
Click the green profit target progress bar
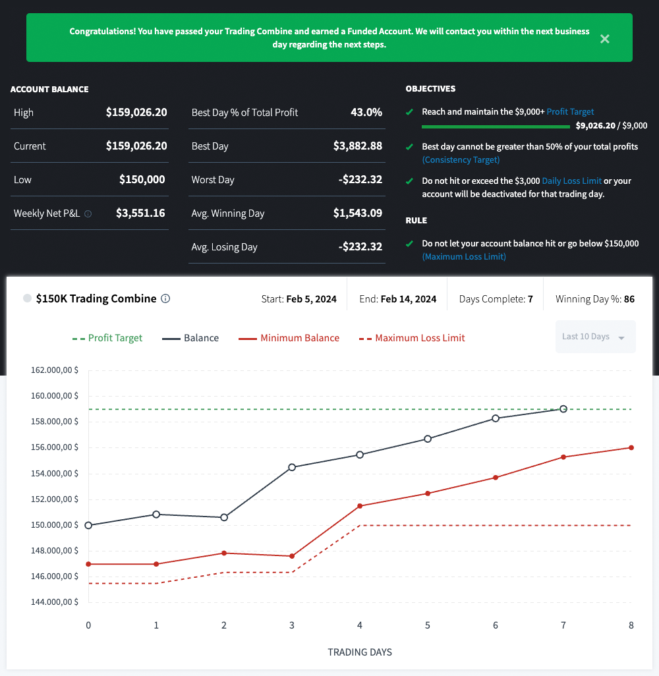coord(496,126)
